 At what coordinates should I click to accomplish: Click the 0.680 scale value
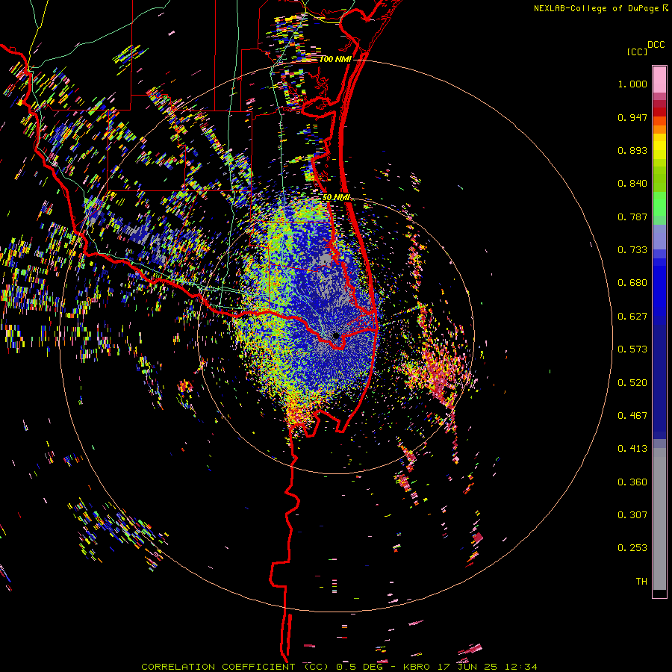(x=632, y=283)
